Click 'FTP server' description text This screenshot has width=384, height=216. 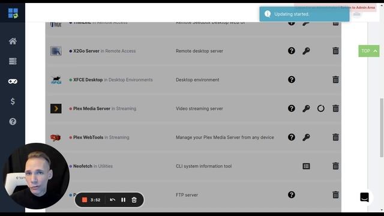coord(187,195)
